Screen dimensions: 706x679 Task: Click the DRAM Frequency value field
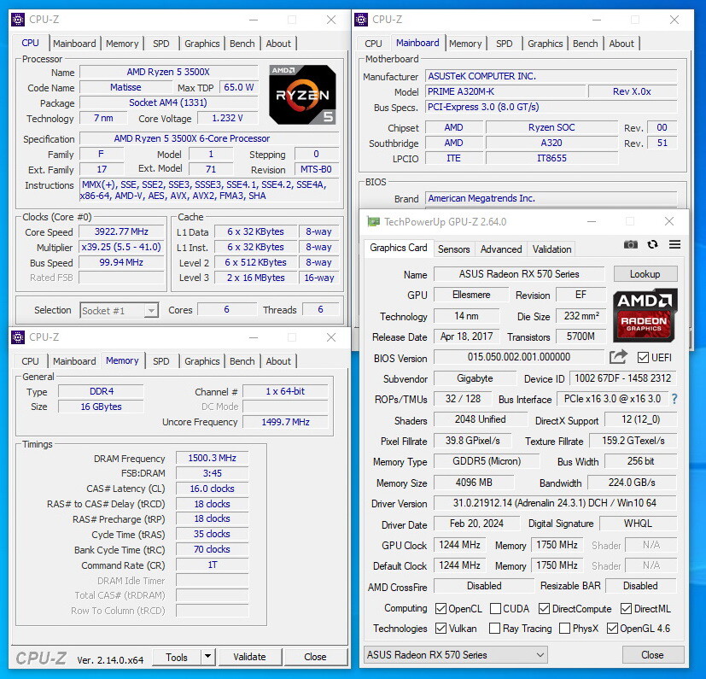click(x=212, y=459)
